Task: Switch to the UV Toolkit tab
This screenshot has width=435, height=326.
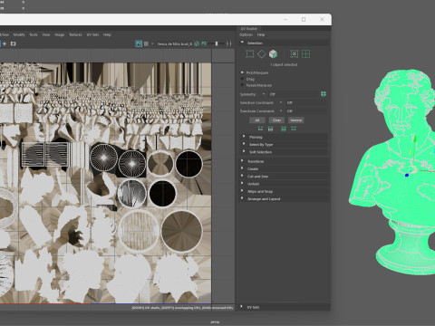Action: [x=249, y=29]
